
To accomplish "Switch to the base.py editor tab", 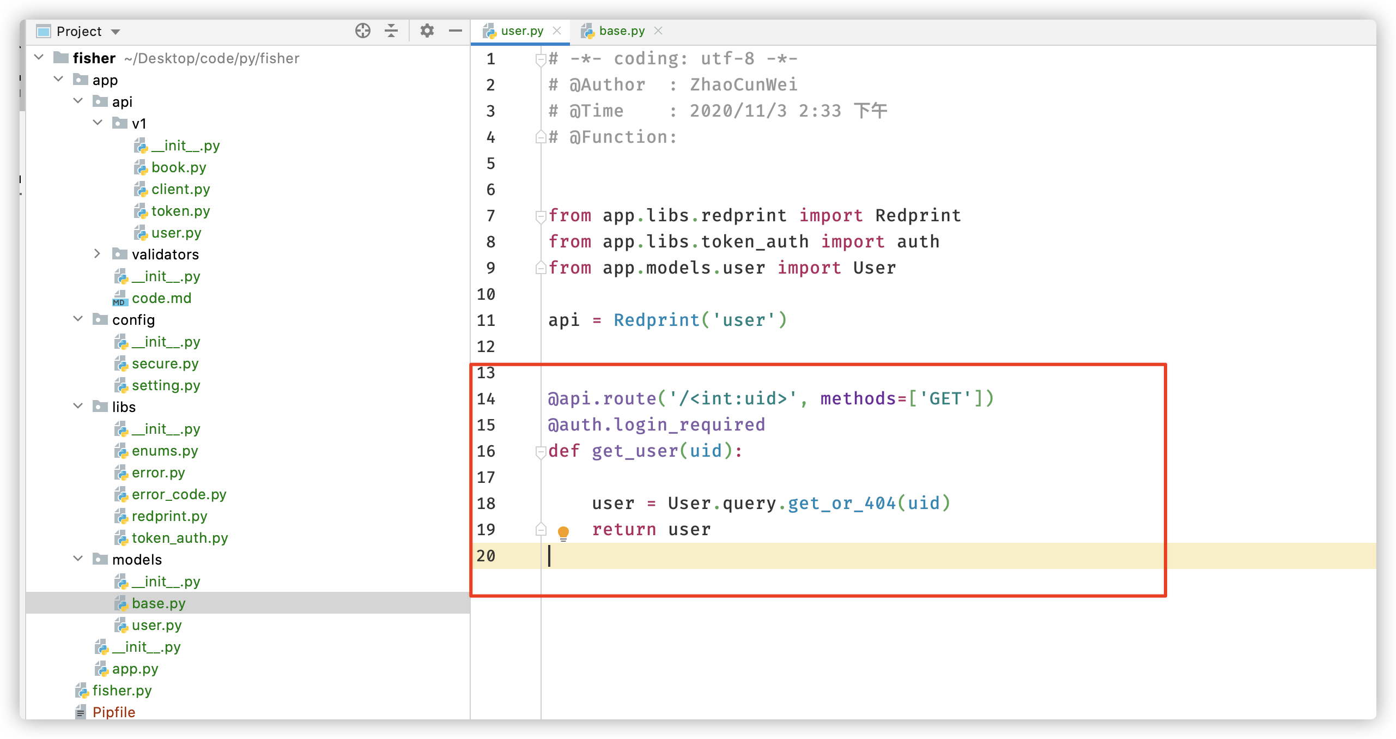I will (621, 31).
